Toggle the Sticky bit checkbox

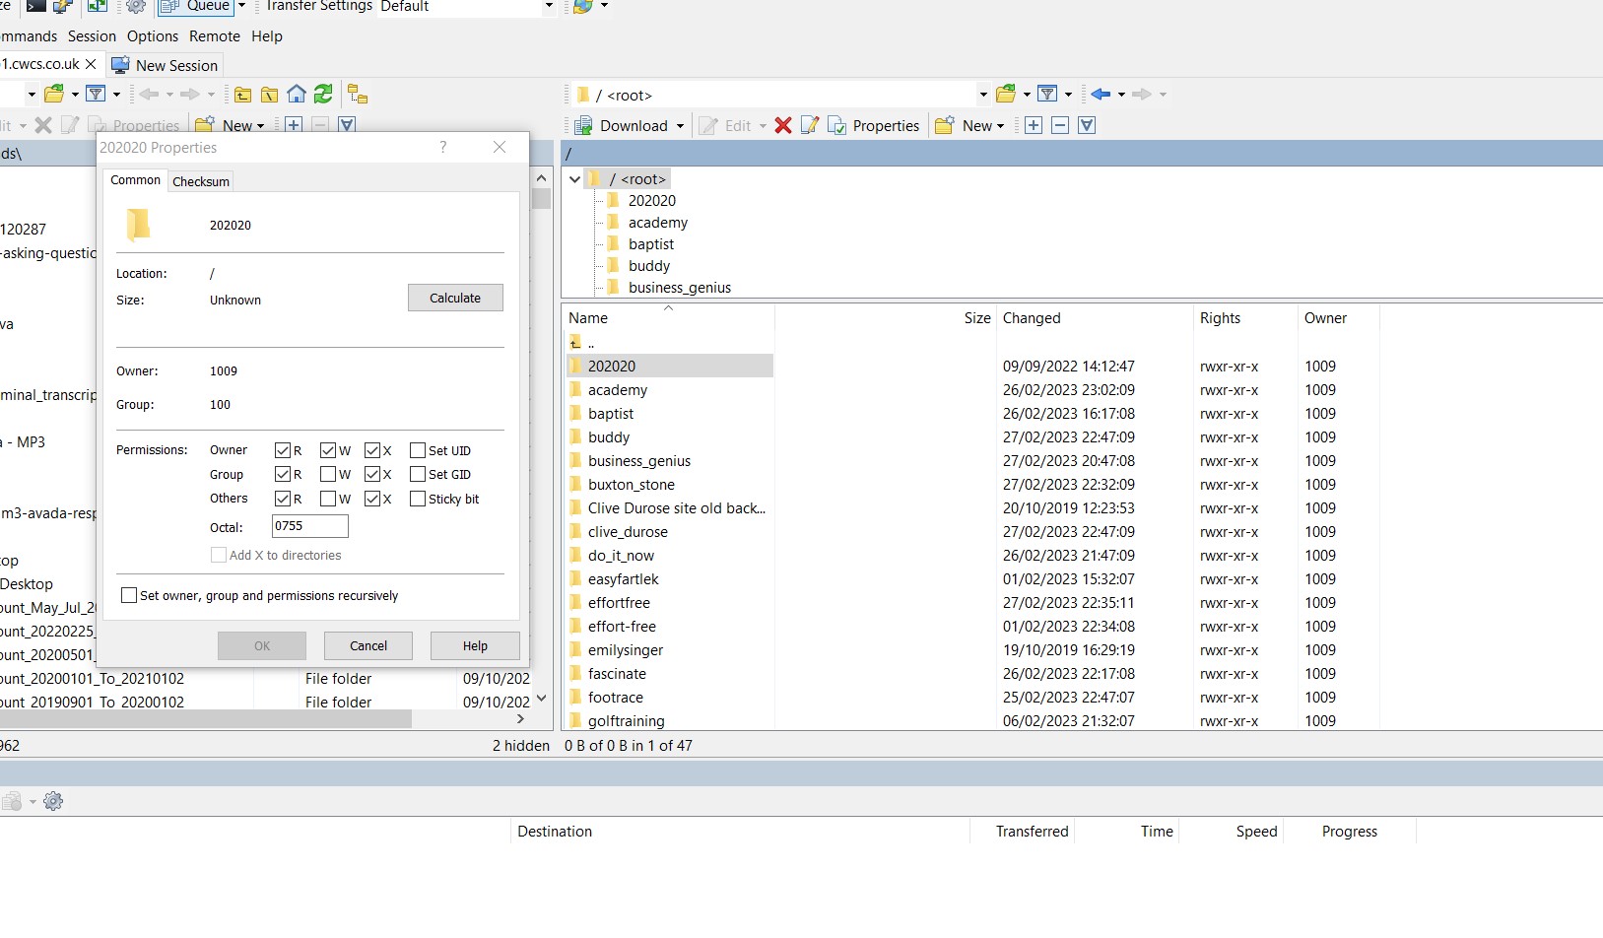click(418, 499)
